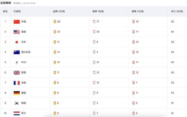Click the Japan flag icon
Viewport: 187px width, 117px height.
coord(17,42)
